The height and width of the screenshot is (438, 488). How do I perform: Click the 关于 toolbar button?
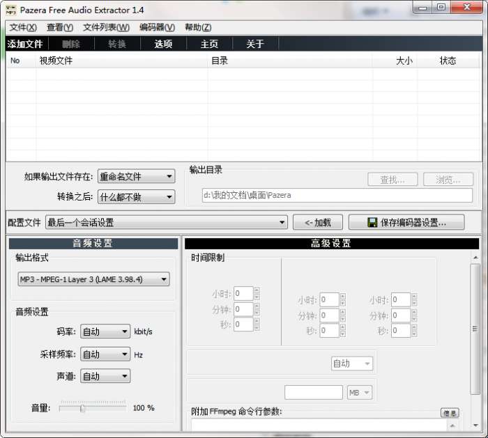[x=255, y=44]
